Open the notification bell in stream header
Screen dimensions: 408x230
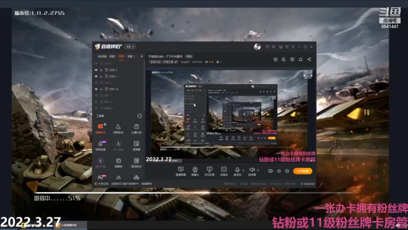pos(300,59)
